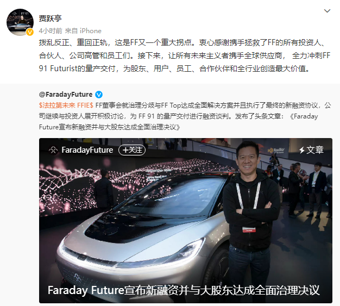The height and width of the screenshot is (306, 340).
Task: Open FaradayFuture name on article card
Action: point(87,150)
